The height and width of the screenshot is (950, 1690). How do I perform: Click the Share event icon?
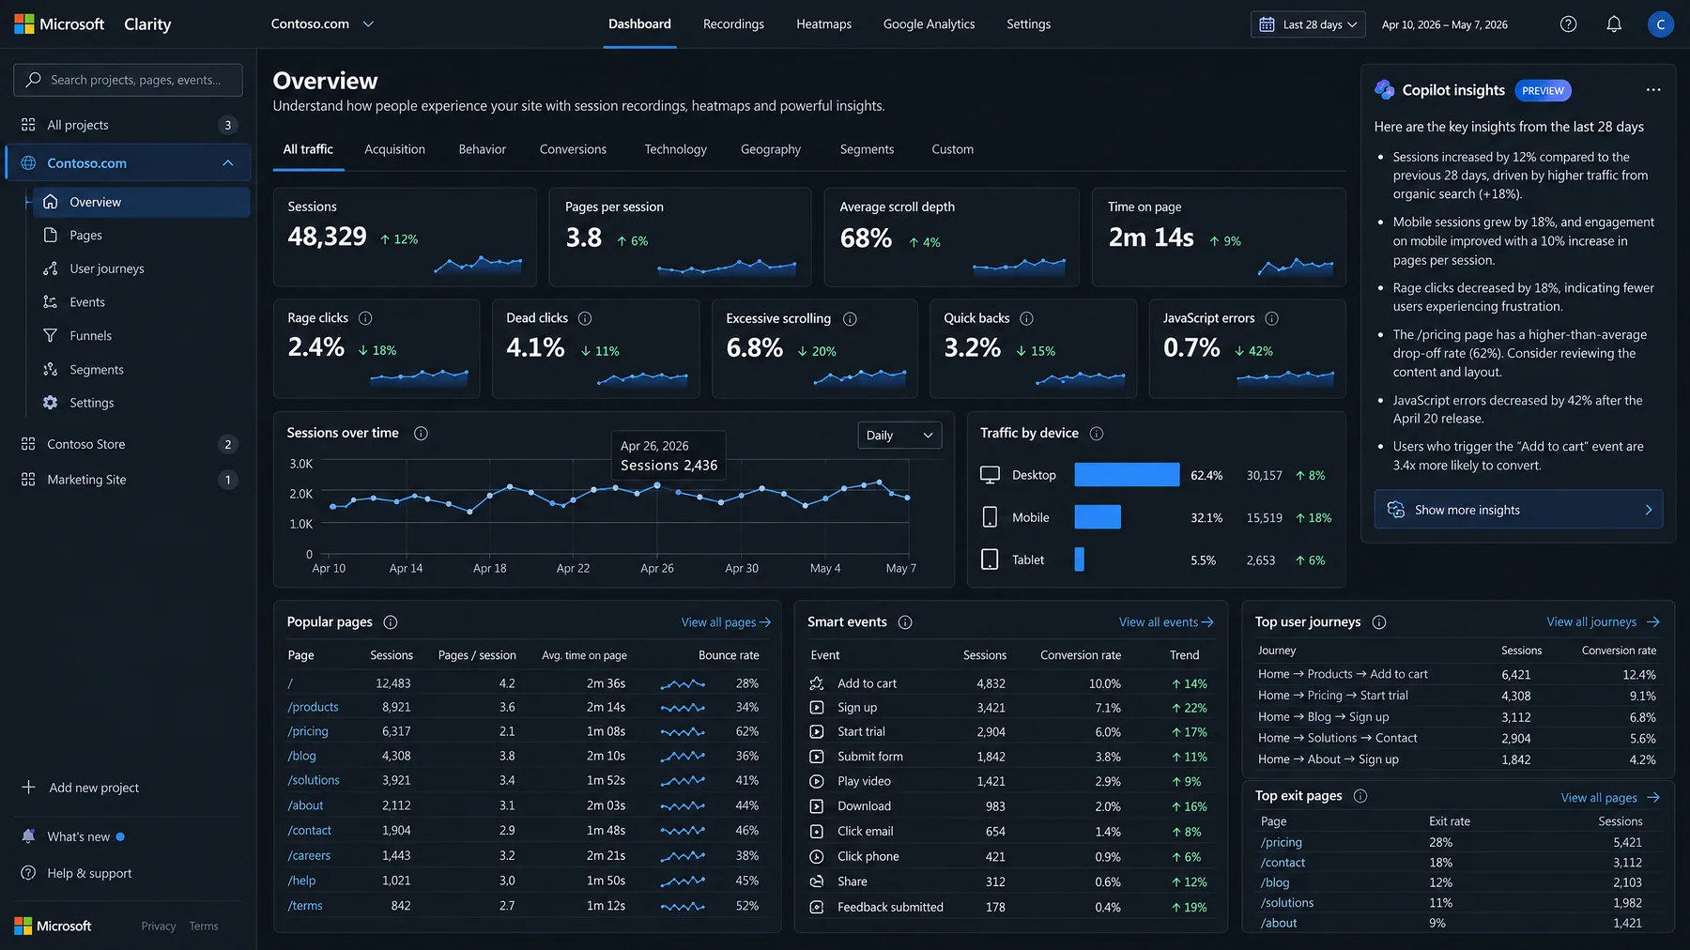click(x=817, y=881)
